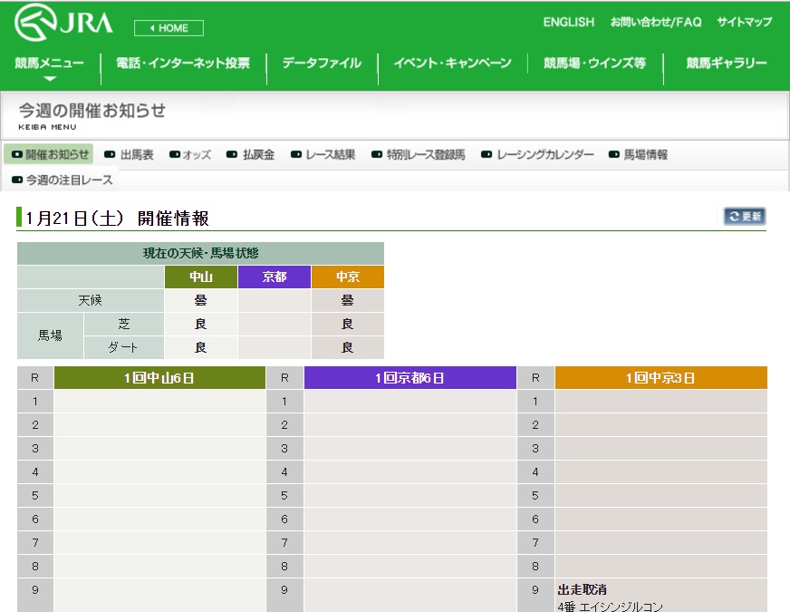Image resolution: width=790 pixels, height=612 pixels.
Task: Select the 開催お知らせ tab
Action: (49, 154)
